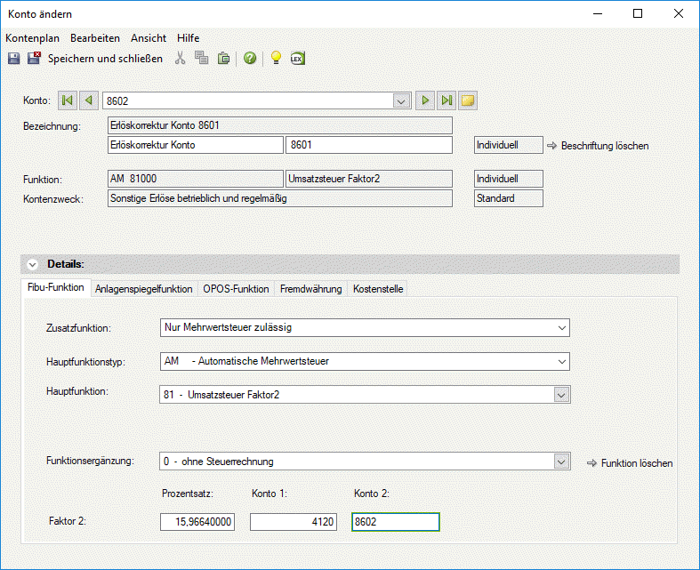700x570 pixels.
Task: Click the yellow note icon beside Konto
Action: (468, 100)
